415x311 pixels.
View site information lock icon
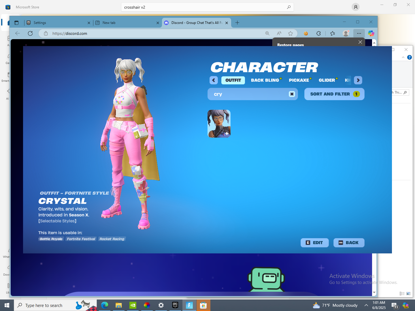click(x=46, y=33)
